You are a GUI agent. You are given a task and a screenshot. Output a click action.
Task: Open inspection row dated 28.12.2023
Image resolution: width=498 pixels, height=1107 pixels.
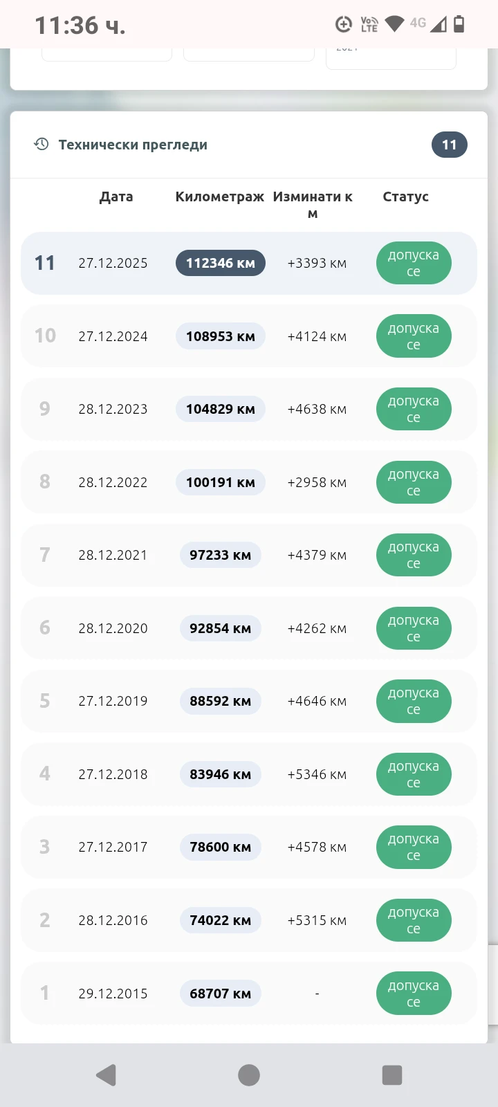[x=249, y=409]
